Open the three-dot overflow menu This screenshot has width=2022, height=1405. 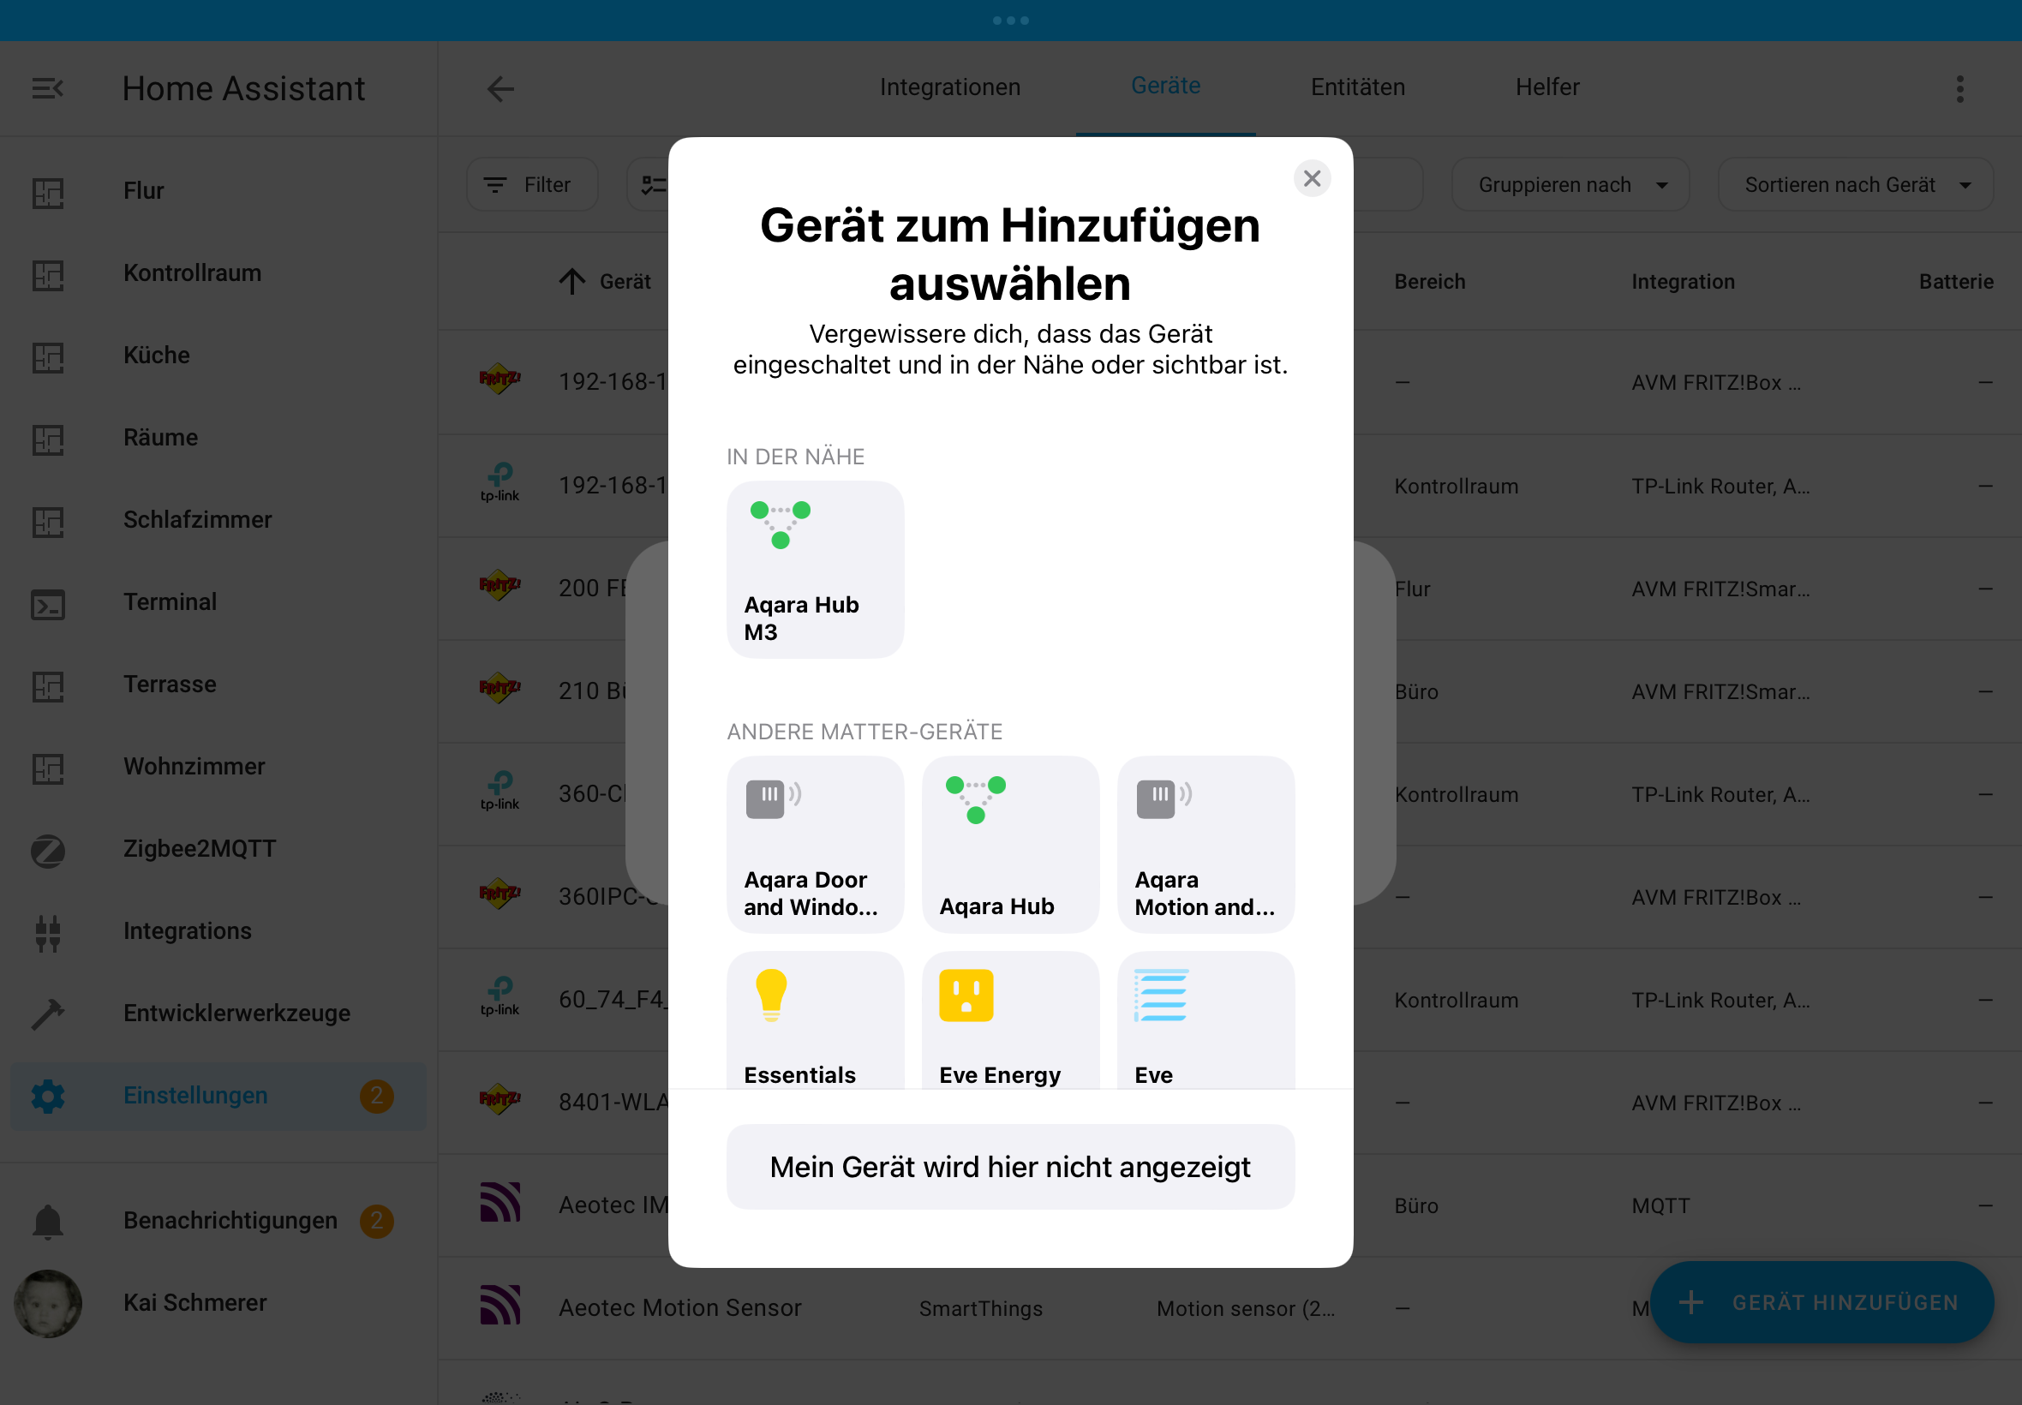[x=1959, y=88]
